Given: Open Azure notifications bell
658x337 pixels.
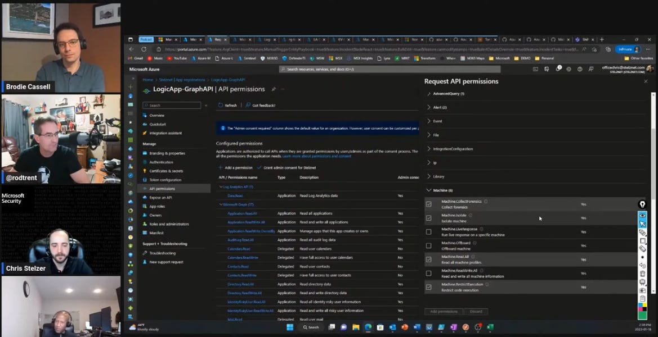Looking at the screenshot, I should coord(558,69).
